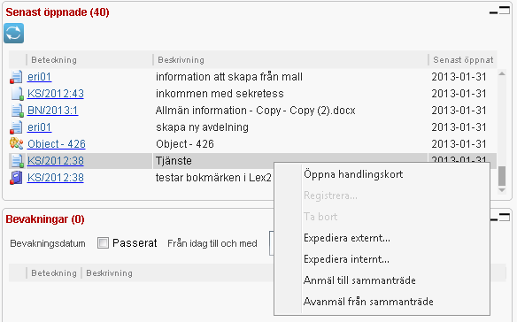
Task: Open the KS/2012:43 link
Action: [56, 94]
